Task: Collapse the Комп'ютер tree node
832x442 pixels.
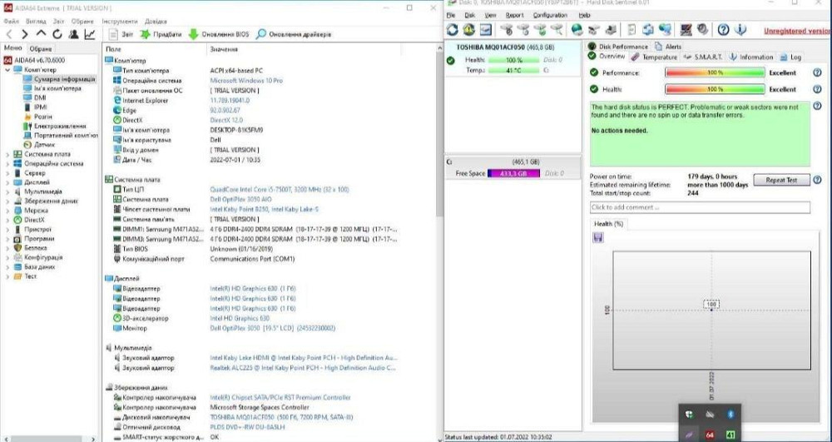Action: [x=7, y=69]
